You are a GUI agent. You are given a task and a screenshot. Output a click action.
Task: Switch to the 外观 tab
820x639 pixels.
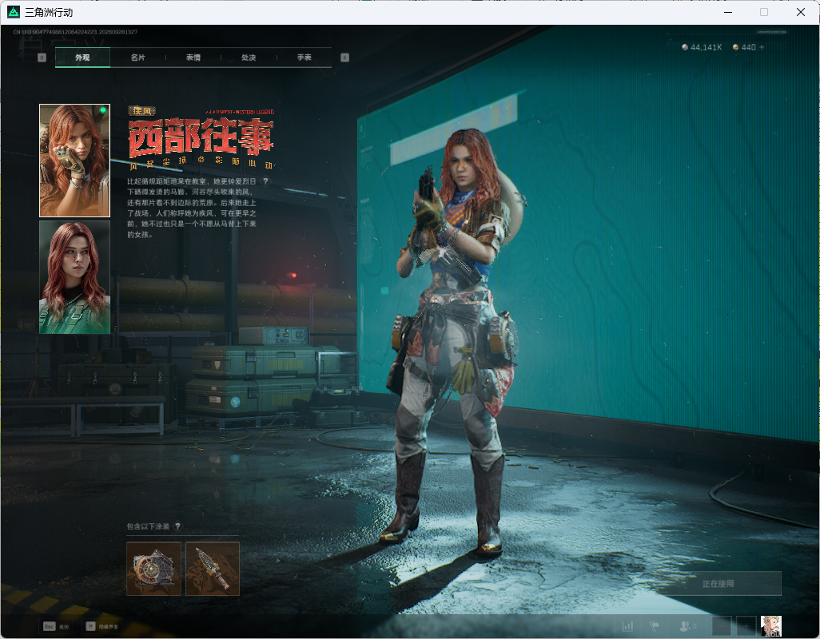[x=82, y=58]
